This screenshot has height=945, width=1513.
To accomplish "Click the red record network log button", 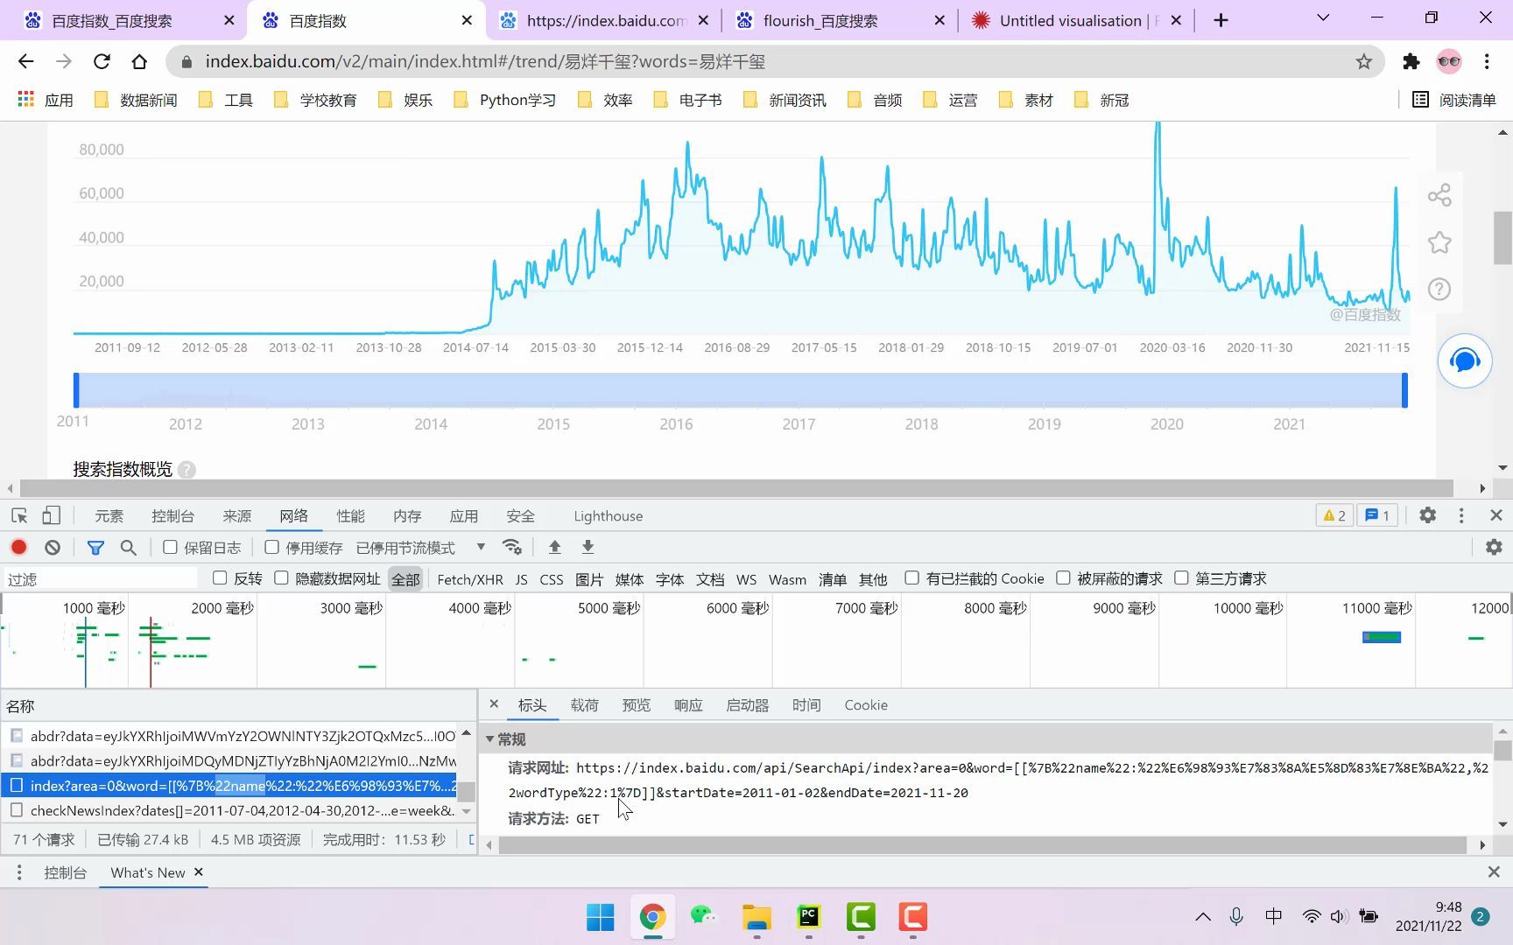I will (18, 547).
